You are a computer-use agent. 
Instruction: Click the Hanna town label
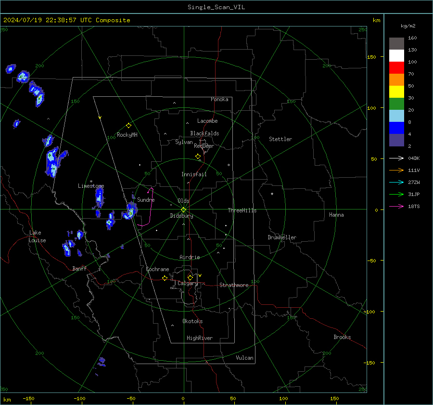336,215
